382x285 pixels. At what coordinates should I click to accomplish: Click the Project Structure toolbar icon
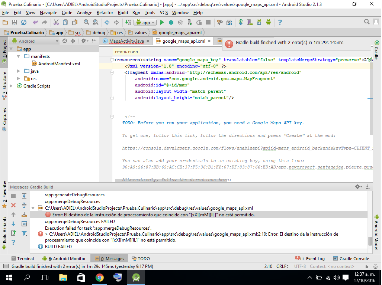pos(229,22)
